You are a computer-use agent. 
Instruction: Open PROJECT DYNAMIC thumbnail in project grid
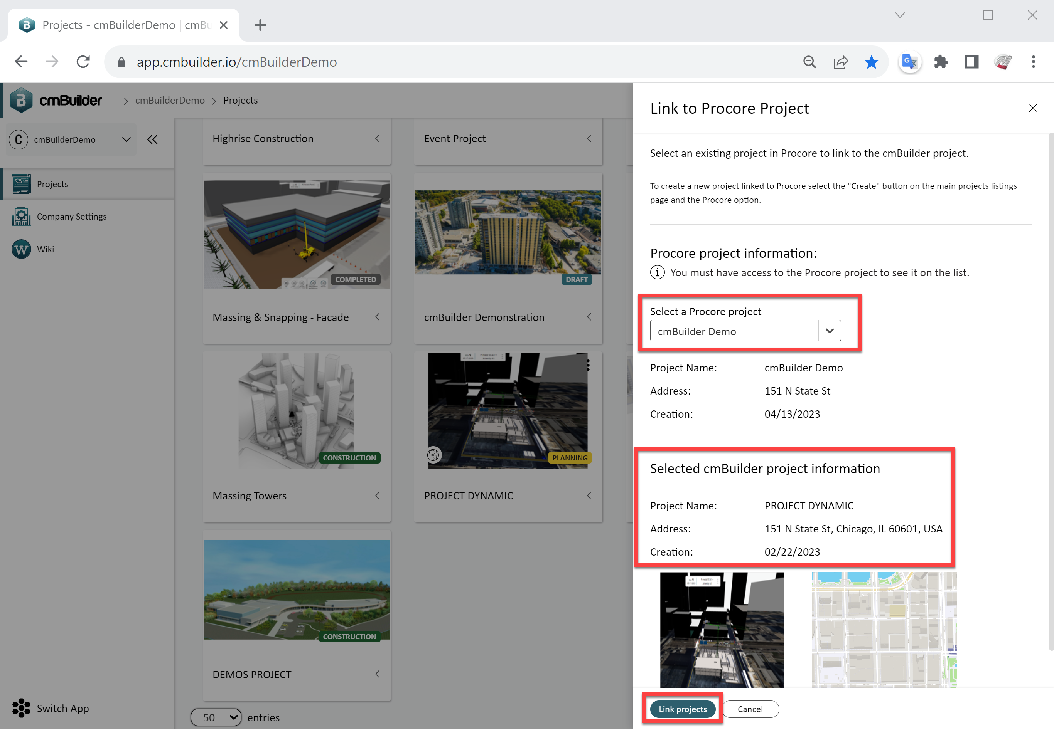coord(508,411)
